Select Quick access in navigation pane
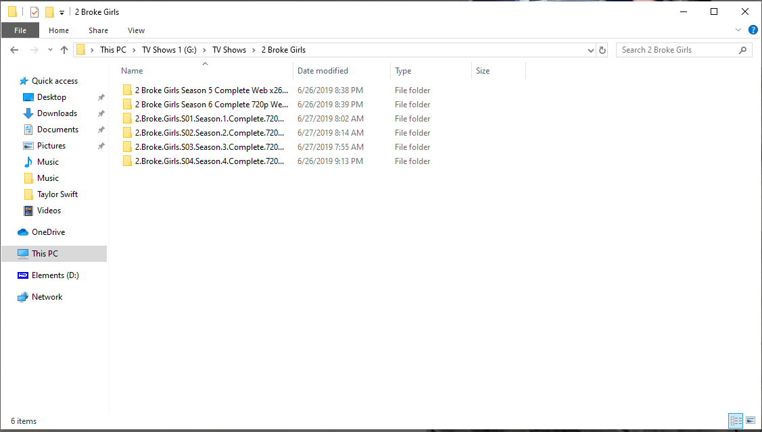 tap(54, 81)
